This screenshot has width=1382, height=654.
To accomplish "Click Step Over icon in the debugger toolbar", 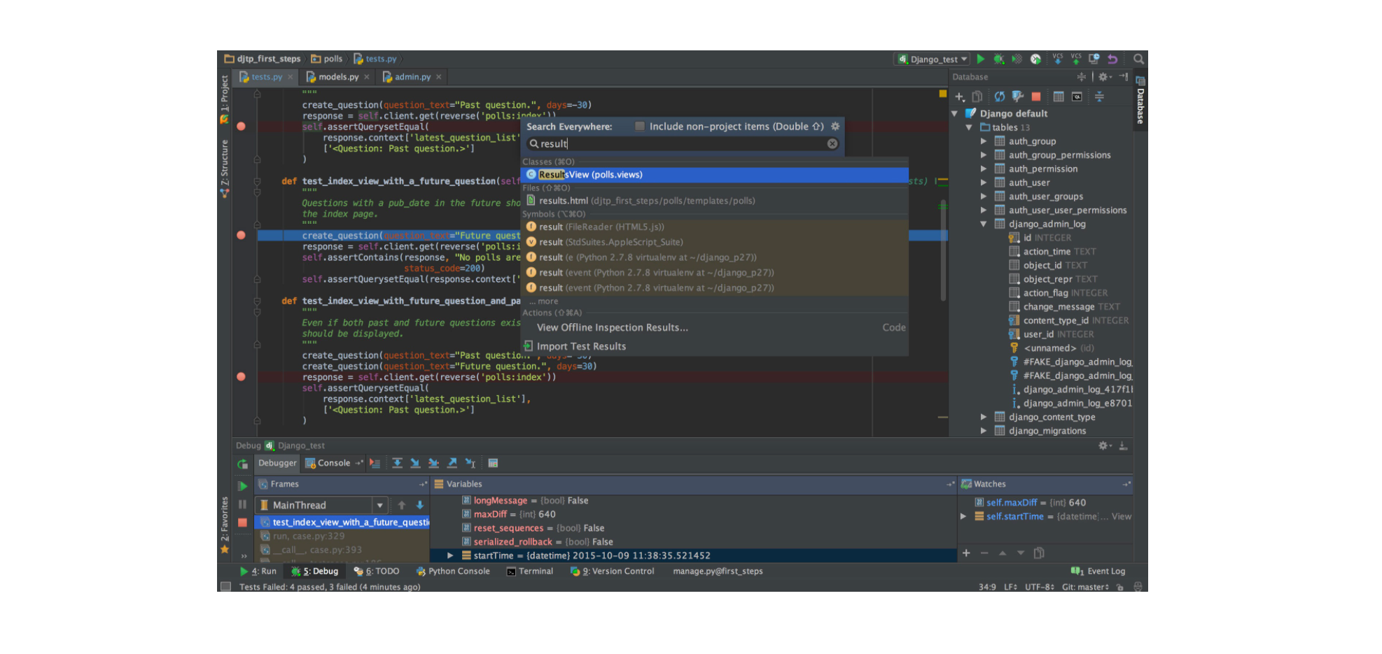I will pos(398,463).
